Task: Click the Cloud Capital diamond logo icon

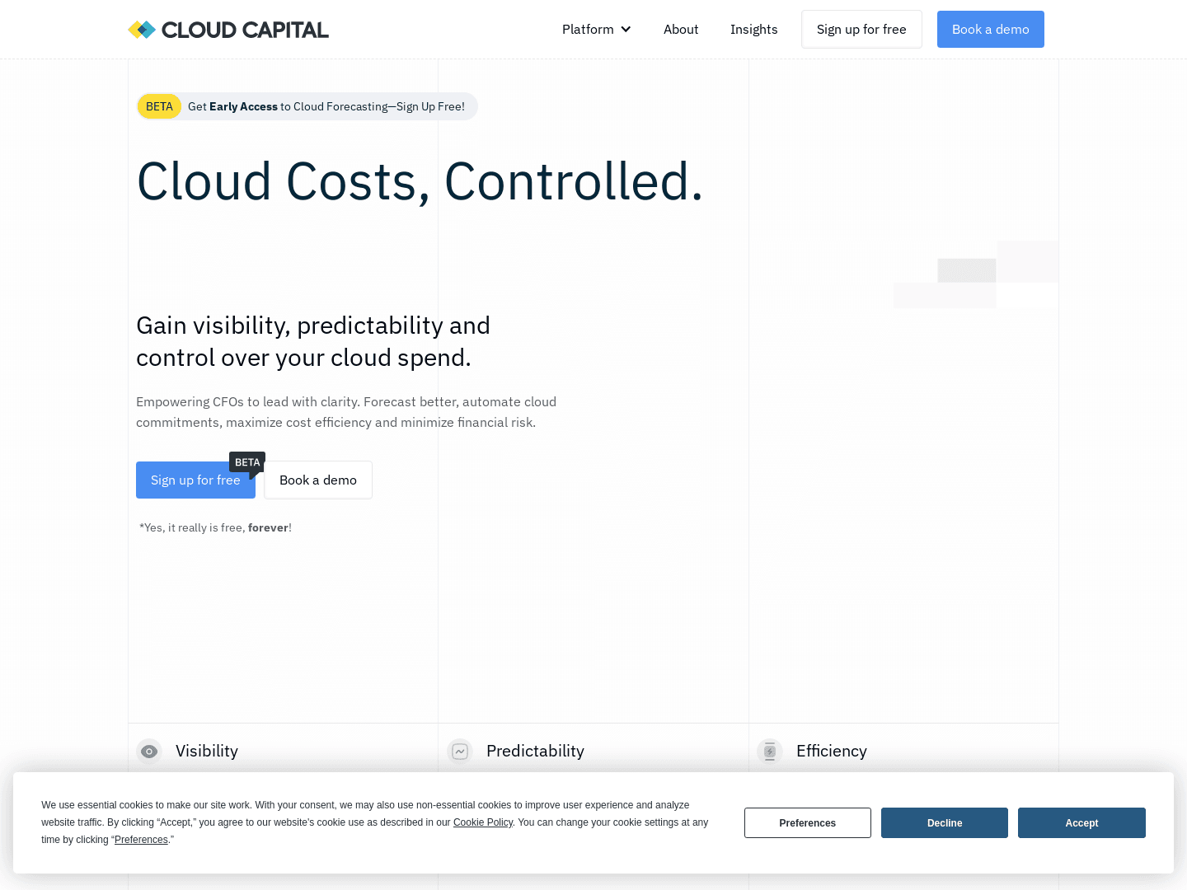Action: [x=142, y=29]
